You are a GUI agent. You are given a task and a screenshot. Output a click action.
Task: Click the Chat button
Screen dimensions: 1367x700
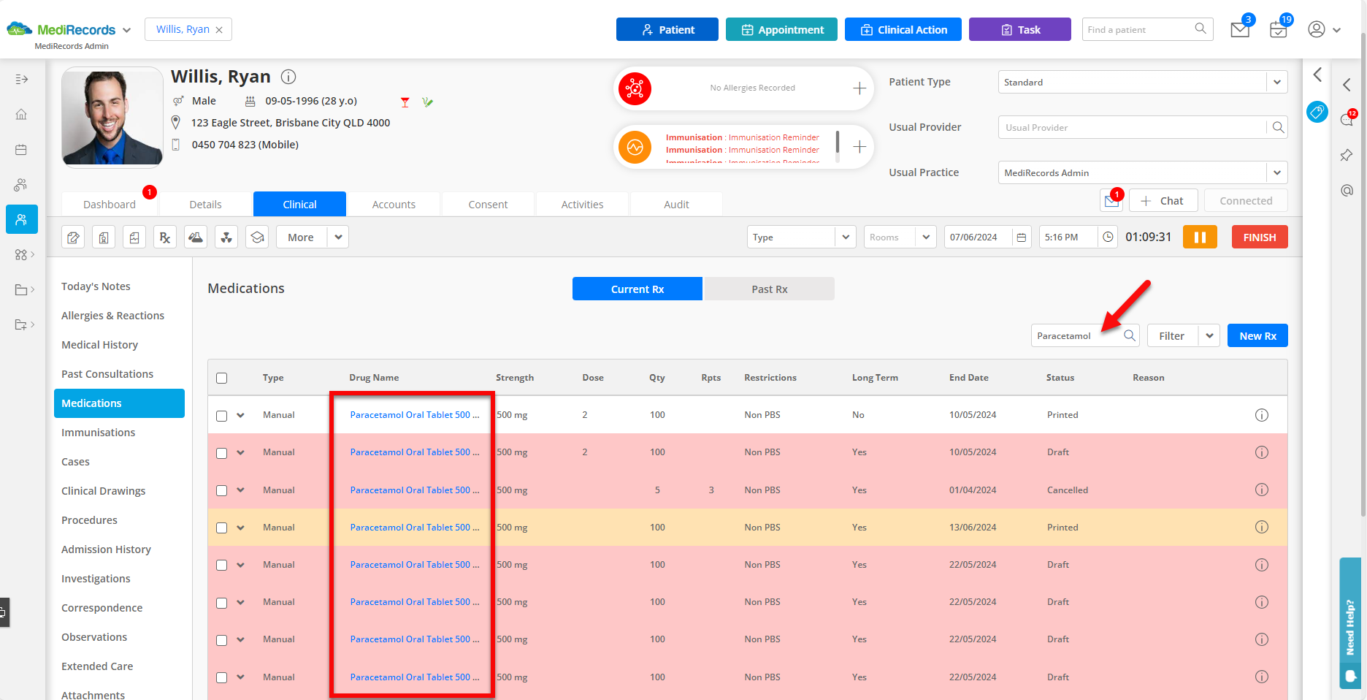(1163, 200)
